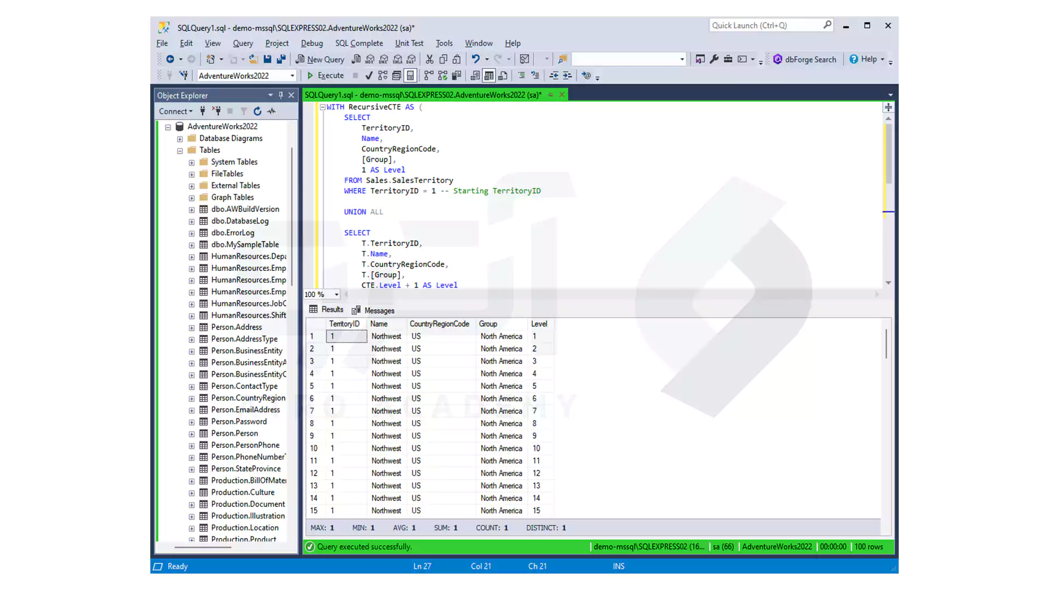This screenshot has height=590, width=1049.
Task: Click the Undo arrow icon
Action: (x=475, y=59)
